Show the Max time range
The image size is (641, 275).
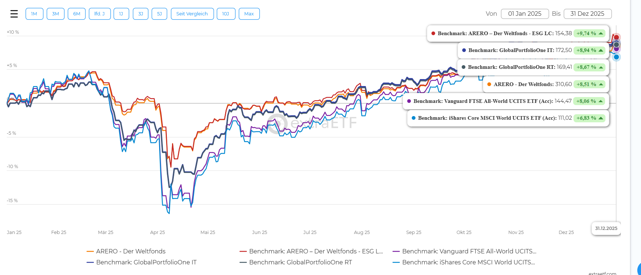click(249, 14)
